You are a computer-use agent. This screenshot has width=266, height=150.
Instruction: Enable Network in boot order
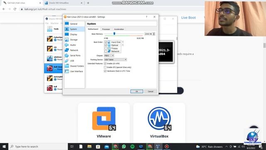106,51
